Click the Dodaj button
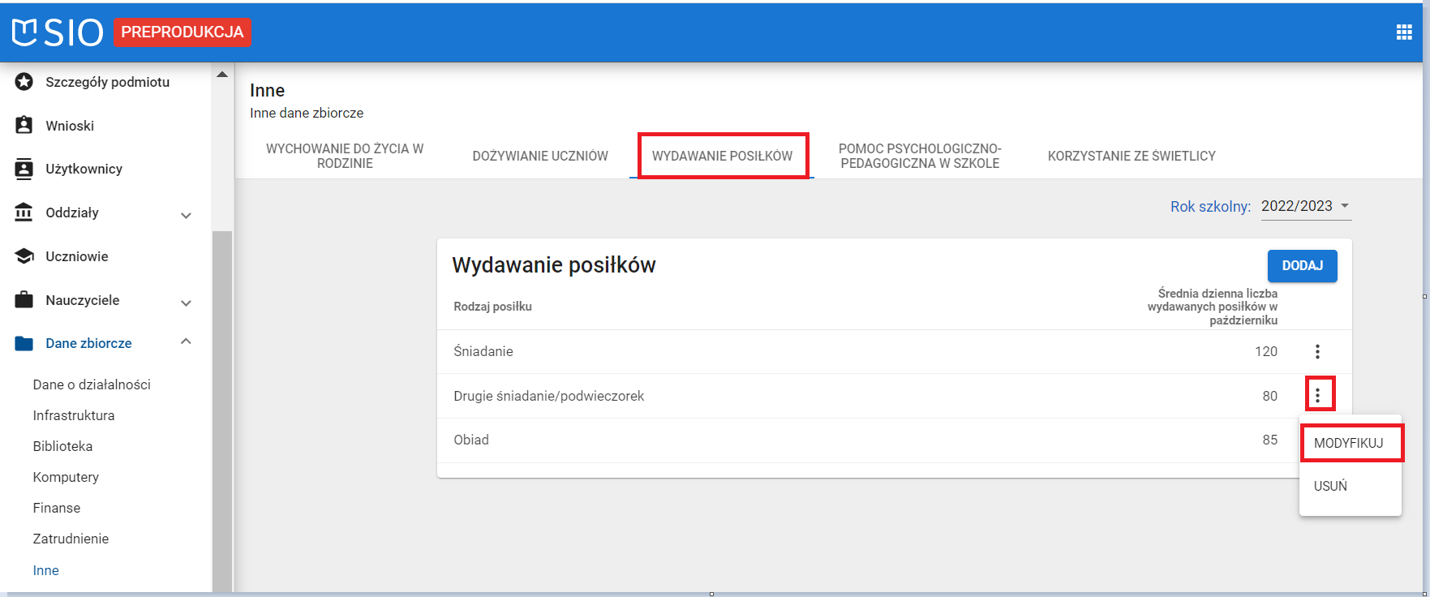 [1302, 265]
